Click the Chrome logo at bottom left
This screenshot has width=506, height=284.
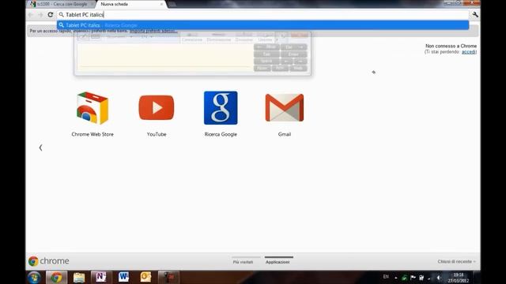pyautogui.click(x=49, y=261)
